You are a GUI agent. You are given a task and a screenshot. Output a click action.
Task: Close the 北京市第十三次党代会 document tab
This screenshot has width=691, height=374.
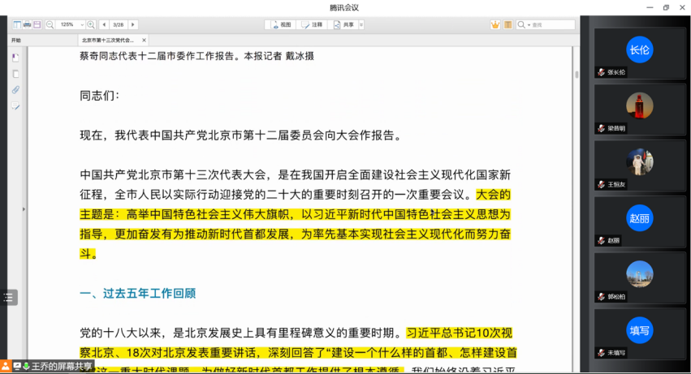coord(145,40)
